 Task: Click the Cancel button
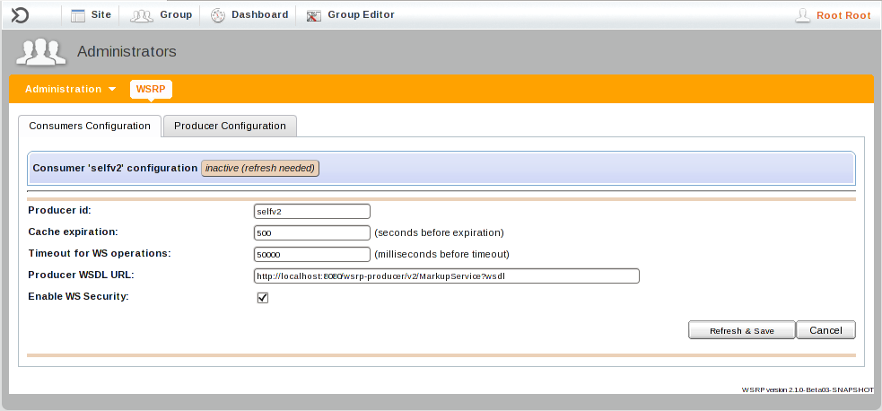pyautogui.click(x=825, y=330)
